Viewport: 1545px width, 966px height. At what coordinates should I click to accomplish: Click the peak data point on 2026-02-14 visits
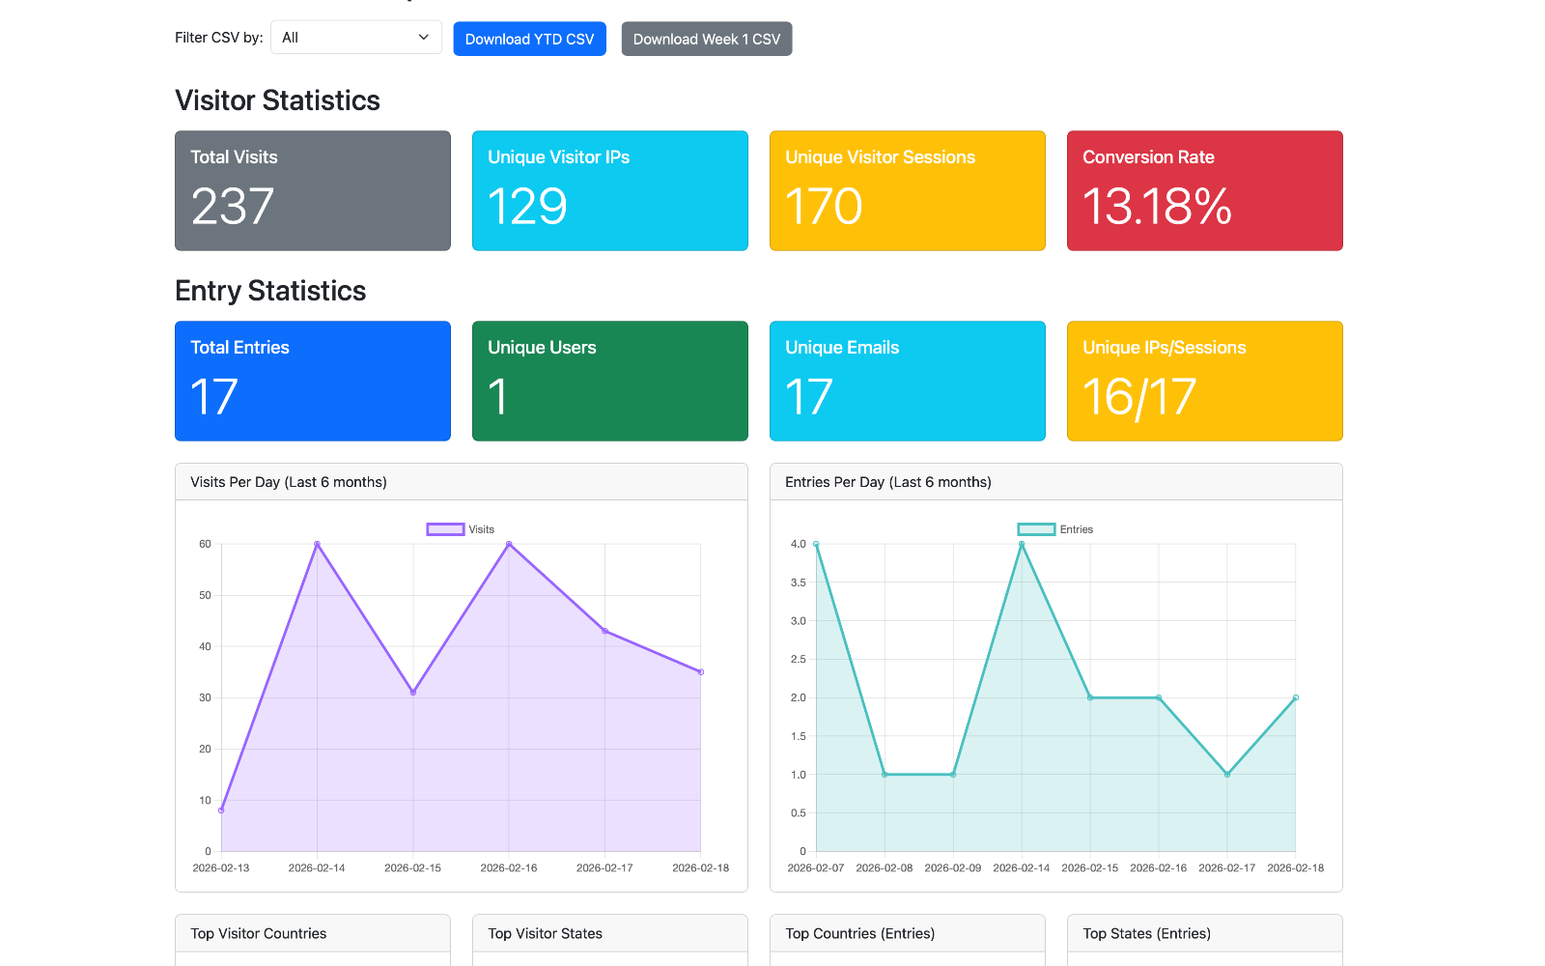tap(317, 544)
